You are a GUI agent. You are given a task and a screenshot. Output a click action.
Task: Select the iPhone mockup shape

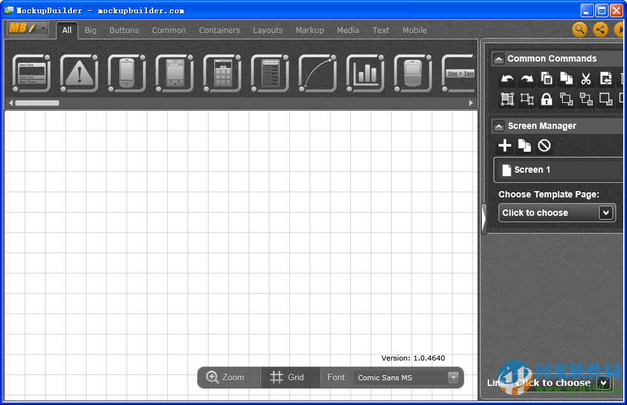point(127,74)
